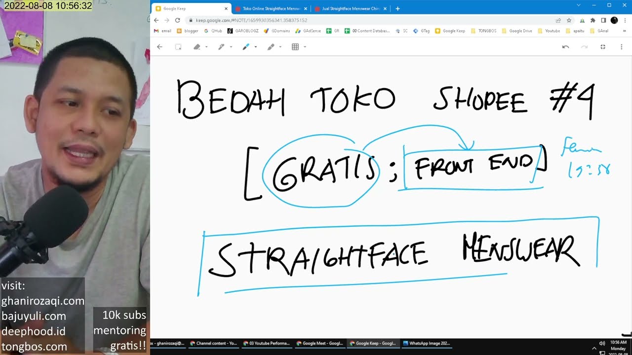
Task: Expand Marker color and size options
Action: click(256, 47)
